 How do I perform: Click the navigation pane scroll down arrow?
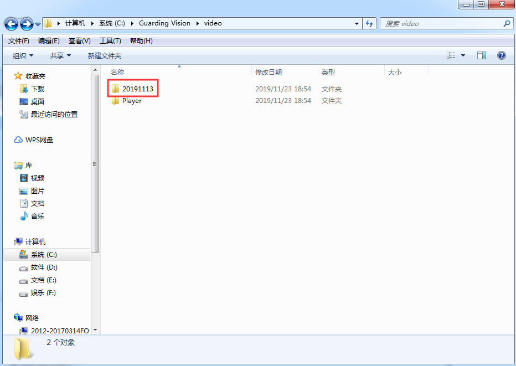point(95,330)
